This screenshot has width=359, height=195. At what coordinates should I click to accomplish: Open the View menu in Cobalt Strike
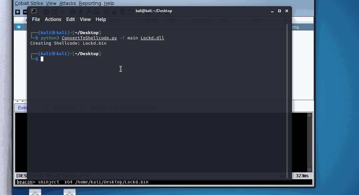tap(51, 3)
